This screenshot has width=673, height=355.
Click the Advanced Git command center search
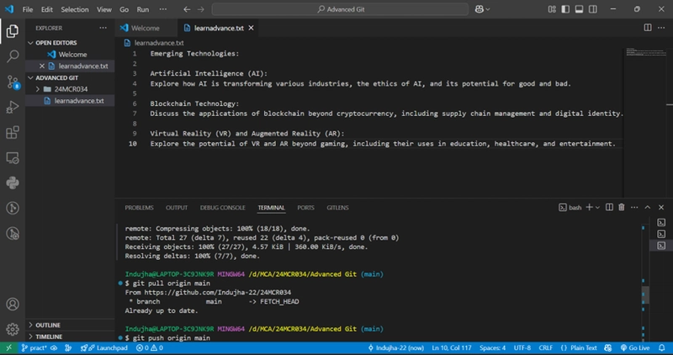coord(340,9)
